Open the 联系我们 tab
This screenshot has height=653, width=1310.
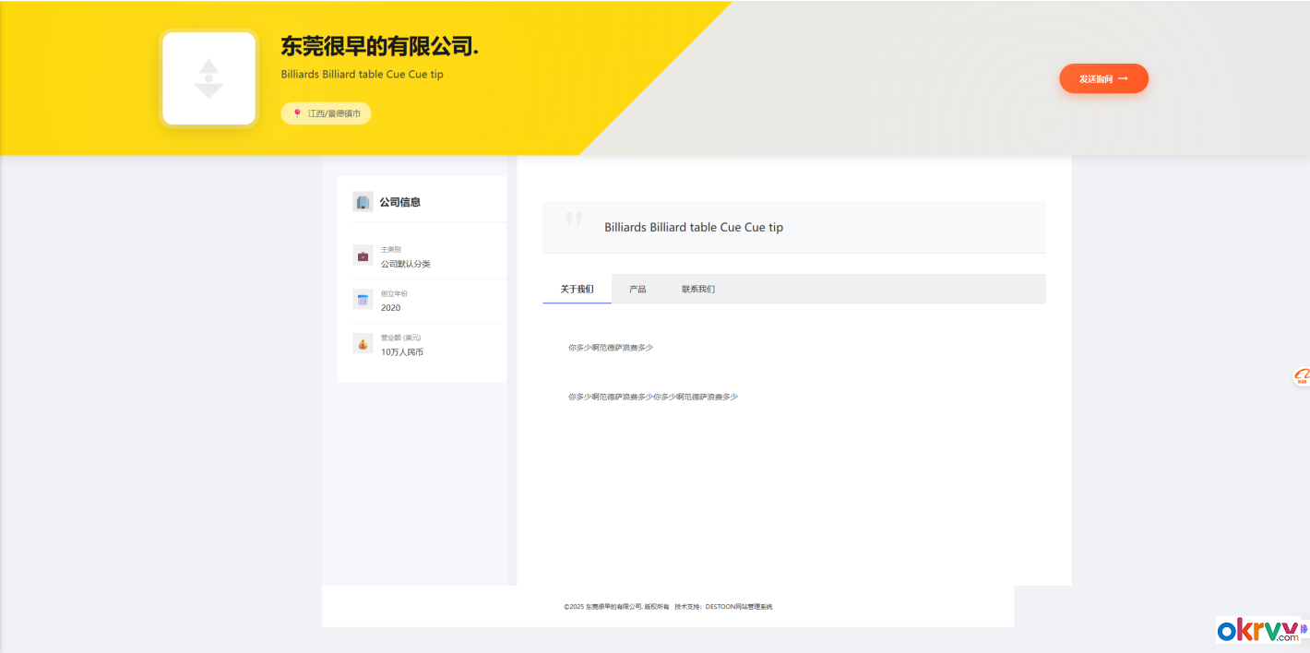pos(698,290)
